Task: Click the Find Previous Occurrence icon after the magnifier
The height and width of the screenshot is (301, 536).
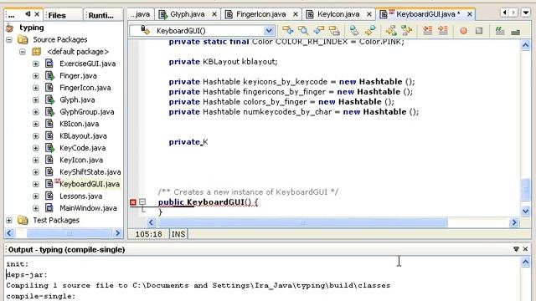Action: (318, 31)
